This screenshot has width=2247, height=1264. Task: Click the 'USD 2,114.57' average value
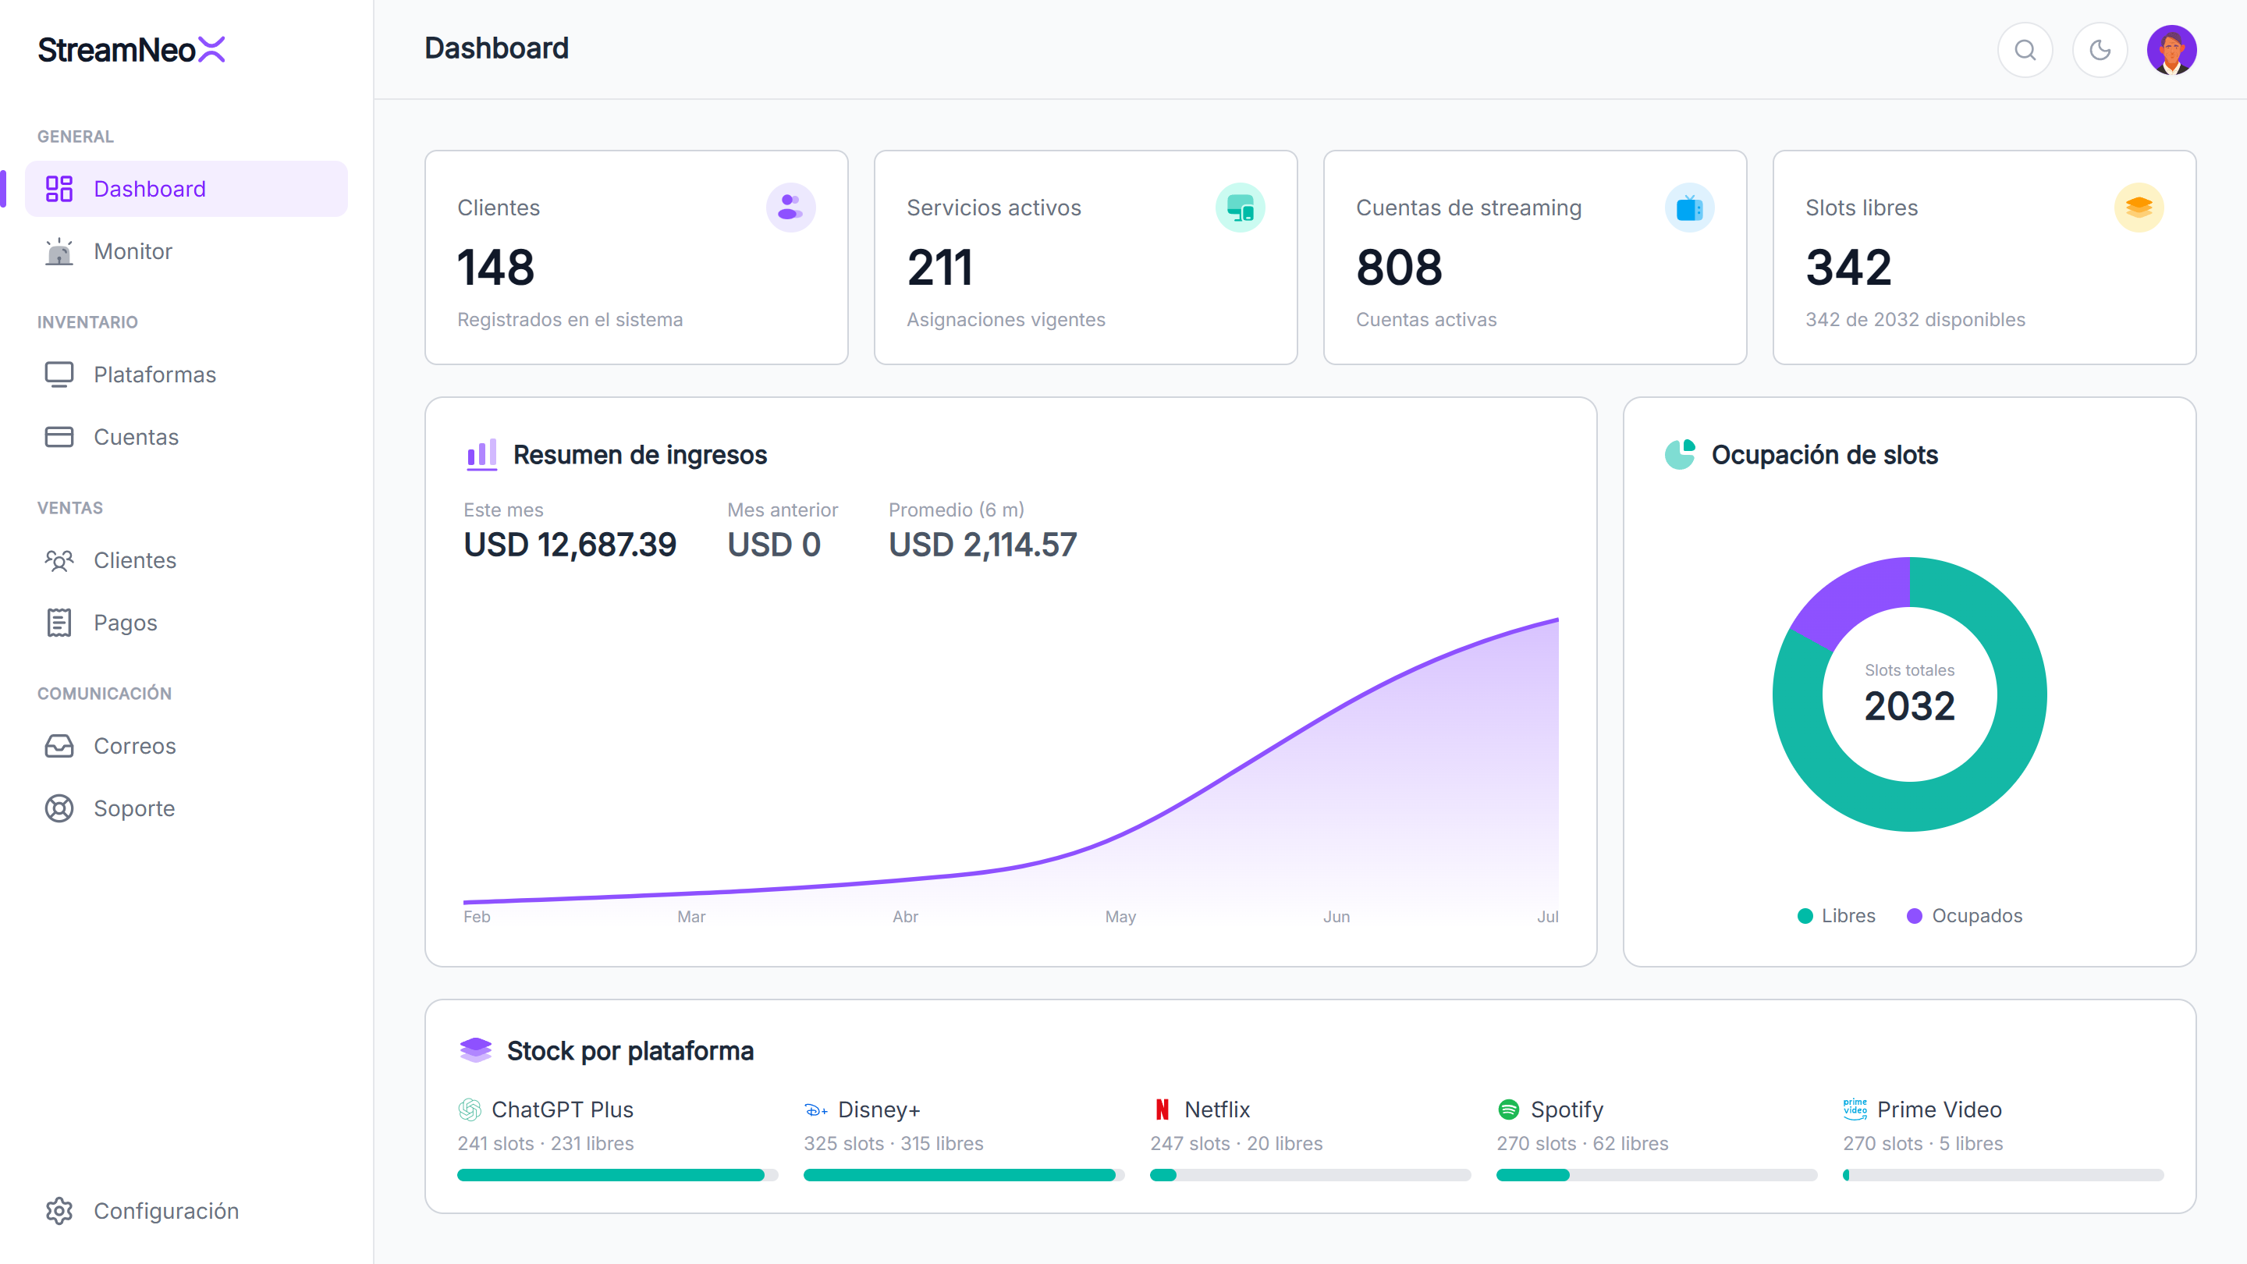point(982,545)
